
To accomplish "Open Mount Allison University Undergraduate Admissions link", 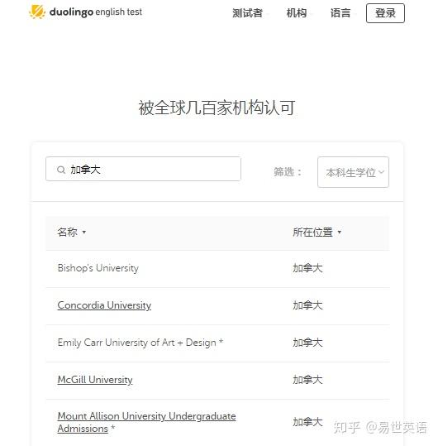I will [146, 422].
